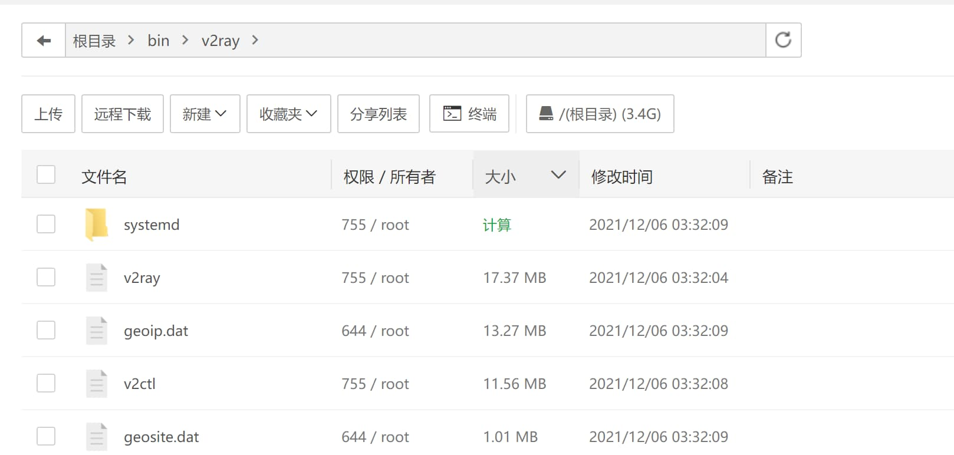Image resolution: width=954 pixels, height=455 pixels.
Task: Click 755 / root permission of v2ray file
Action: pos(376,278)
